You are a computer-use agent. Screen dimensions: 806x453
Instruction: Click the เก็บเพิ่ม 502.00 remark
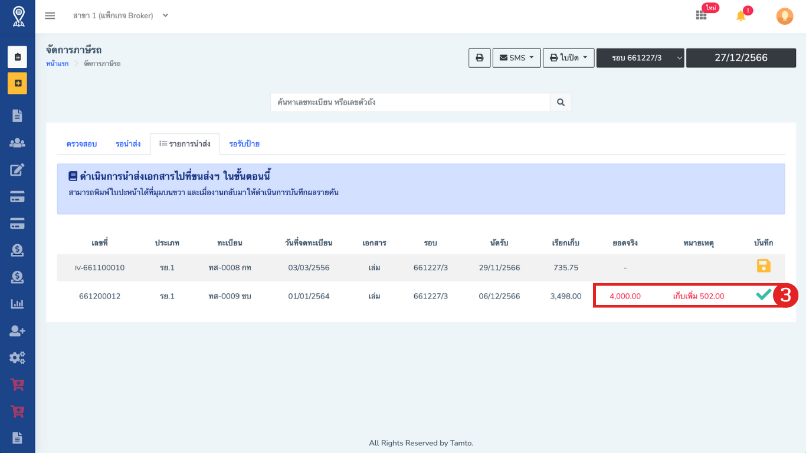(x=699, y=296)
